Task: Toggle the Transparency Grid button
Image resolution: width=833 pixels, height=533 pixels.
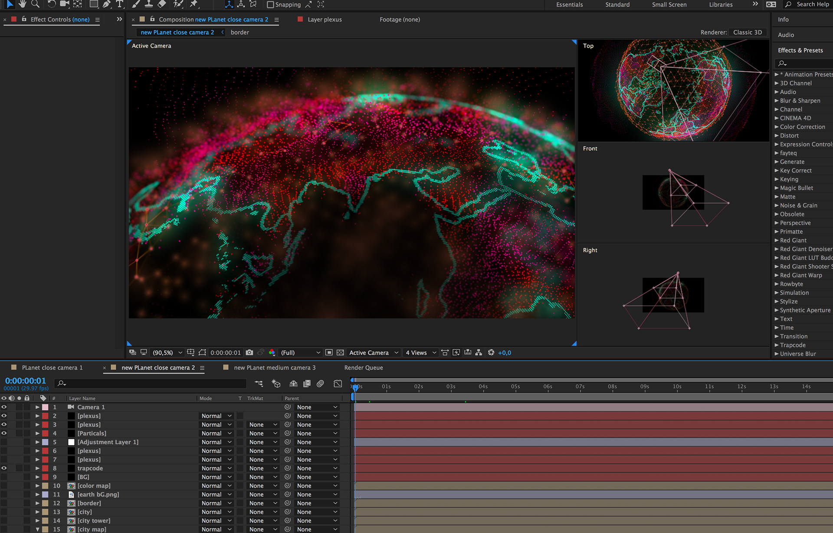Action: pos(340,352)
